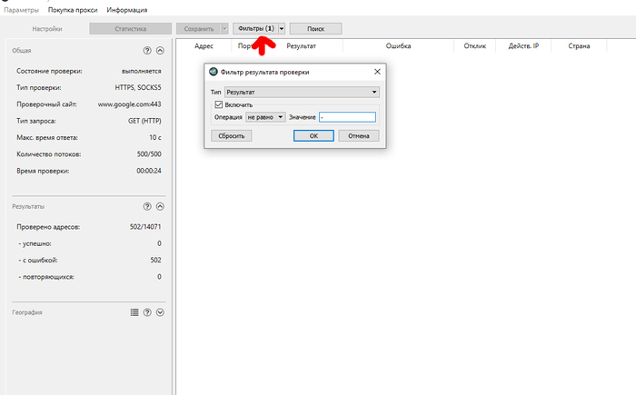Viewport: 636px width, 395px height.
Task: Open the Покупка прокси menu
Action: pos(73,10)
